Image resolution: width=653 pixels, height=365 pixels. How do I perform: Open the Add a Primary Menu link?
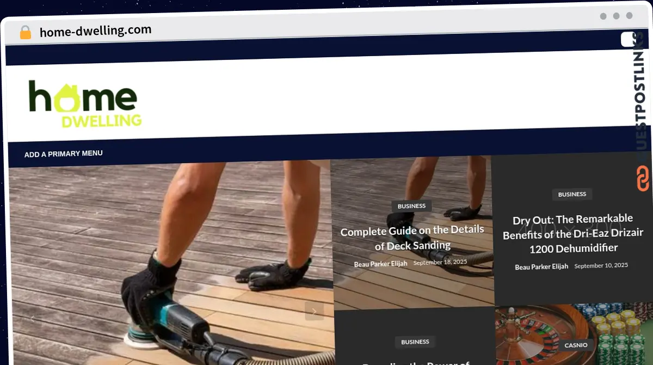pos(63,154)
